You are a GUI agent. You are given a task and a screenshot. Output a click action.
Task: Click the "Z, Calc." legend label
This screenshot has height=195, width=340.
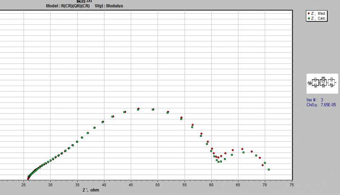[x=318, y=18]
